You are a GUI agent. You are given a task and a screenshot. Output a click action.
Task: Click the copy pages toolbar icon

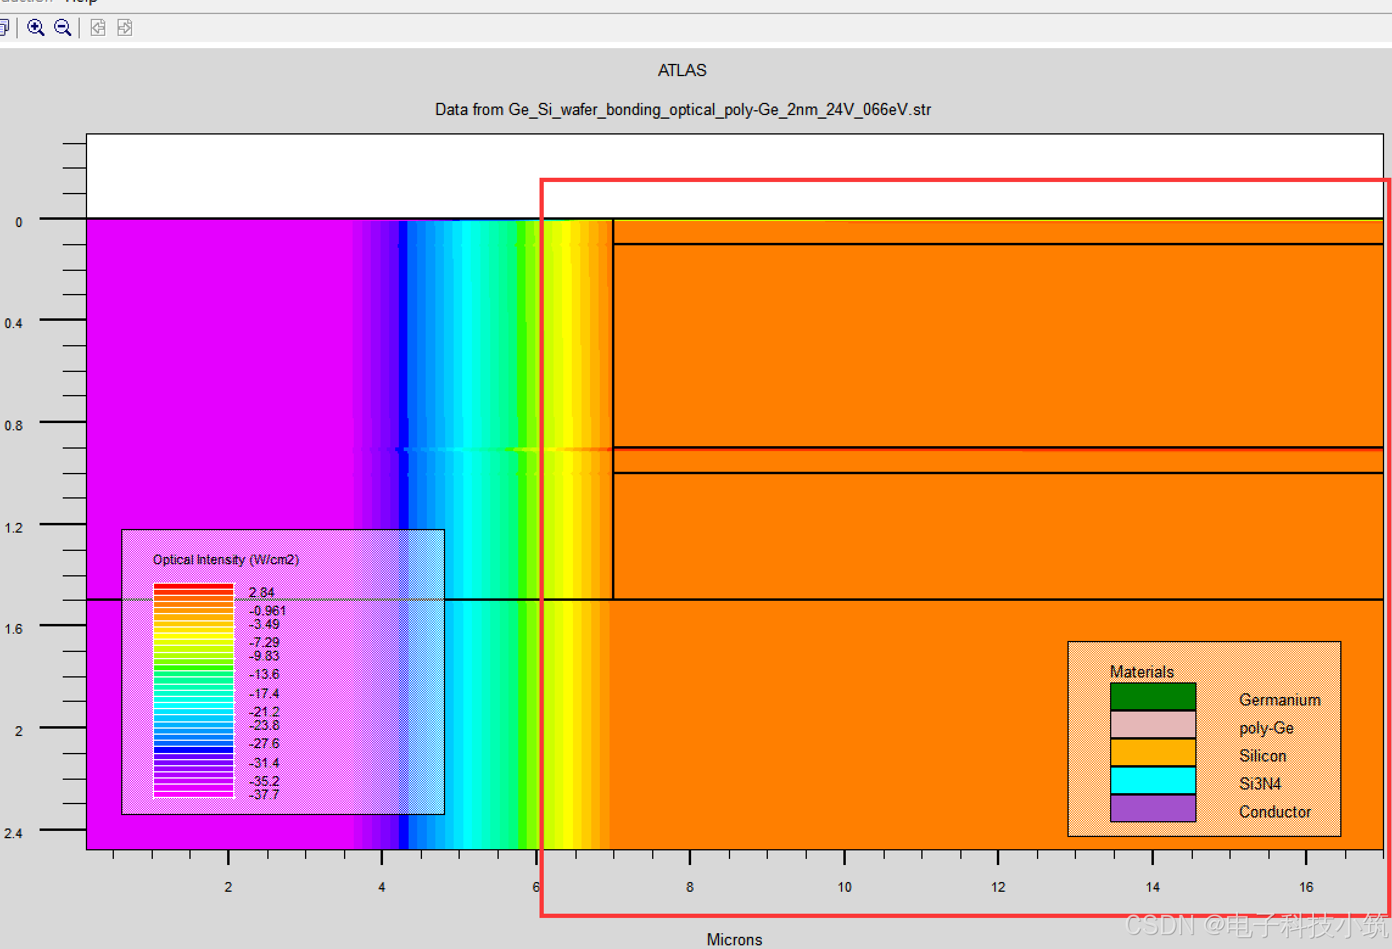[x=4, y=27]
